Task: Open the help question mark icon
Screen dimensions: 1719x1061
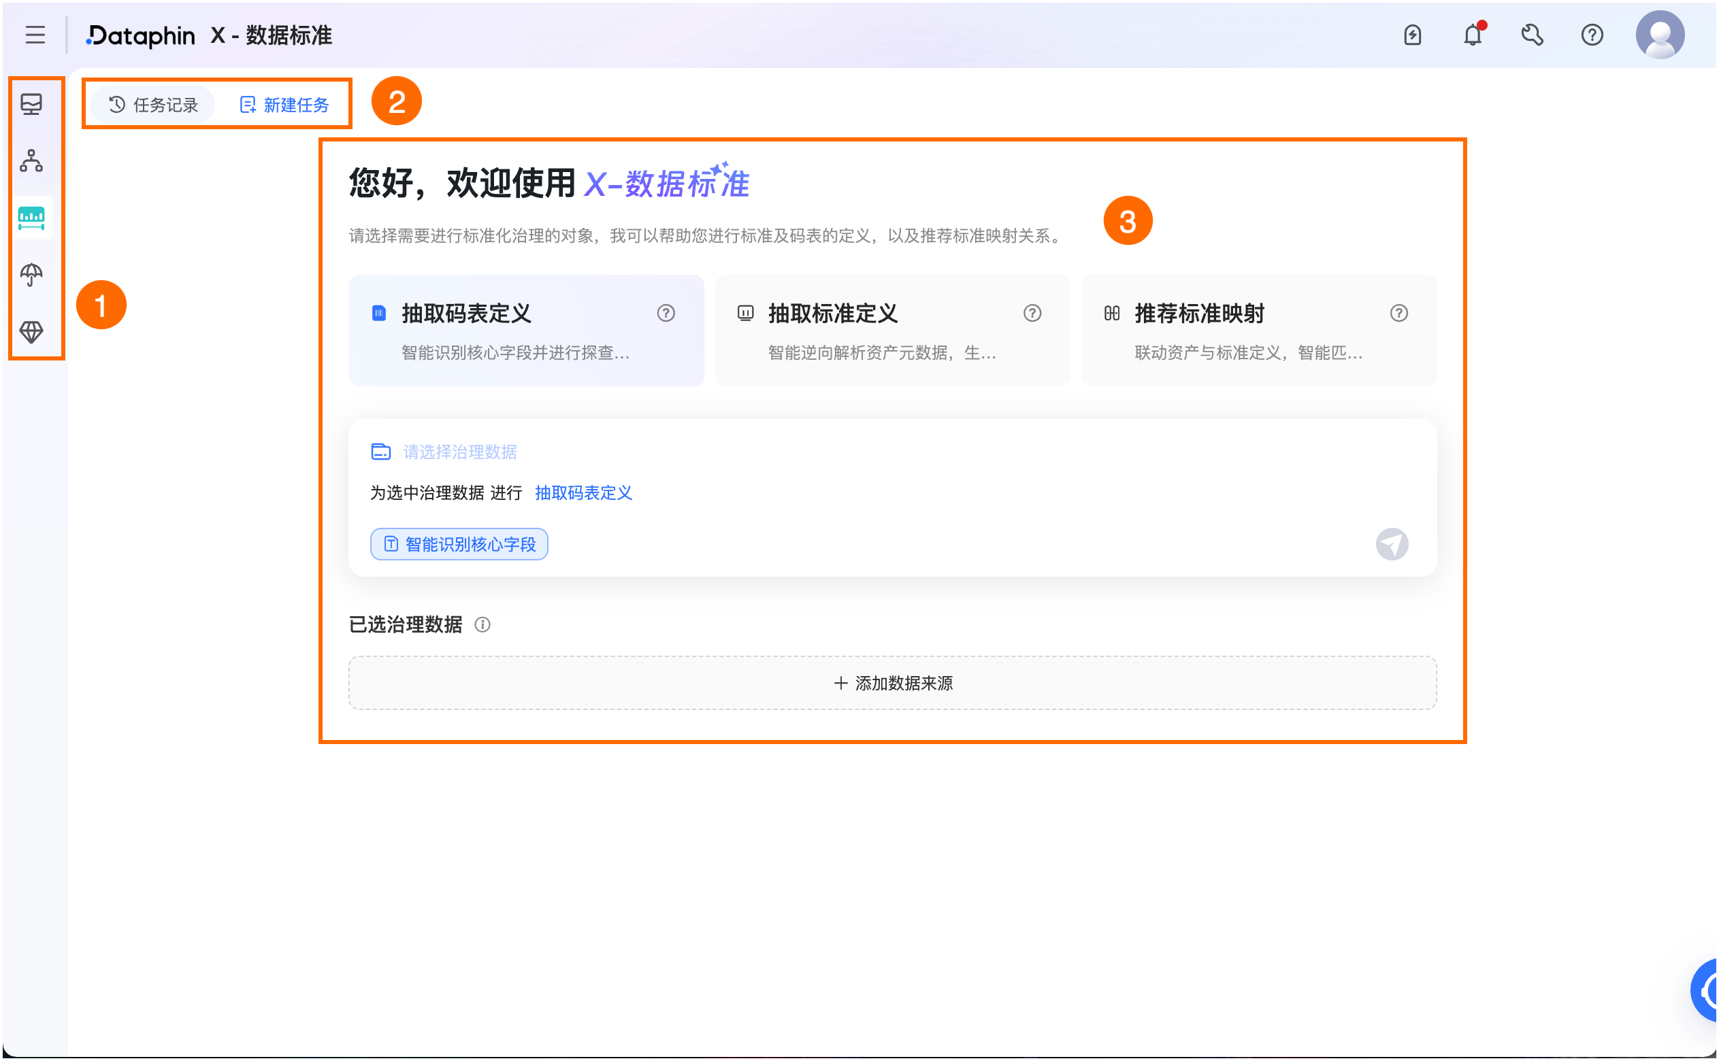Action: pyautogui.click(x=1592, y=35)
